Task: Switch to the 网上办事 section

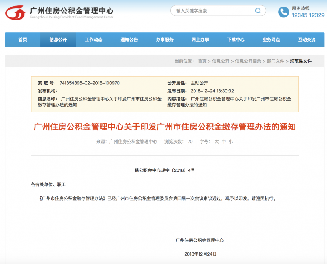Action: click(x=200, y=40)
